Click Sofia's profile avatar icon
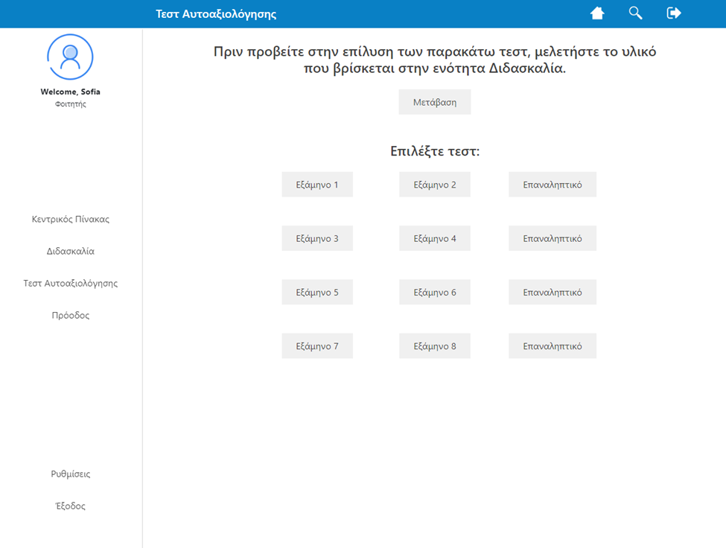Screen dimensions: 726x548 (x=70, y=56)
